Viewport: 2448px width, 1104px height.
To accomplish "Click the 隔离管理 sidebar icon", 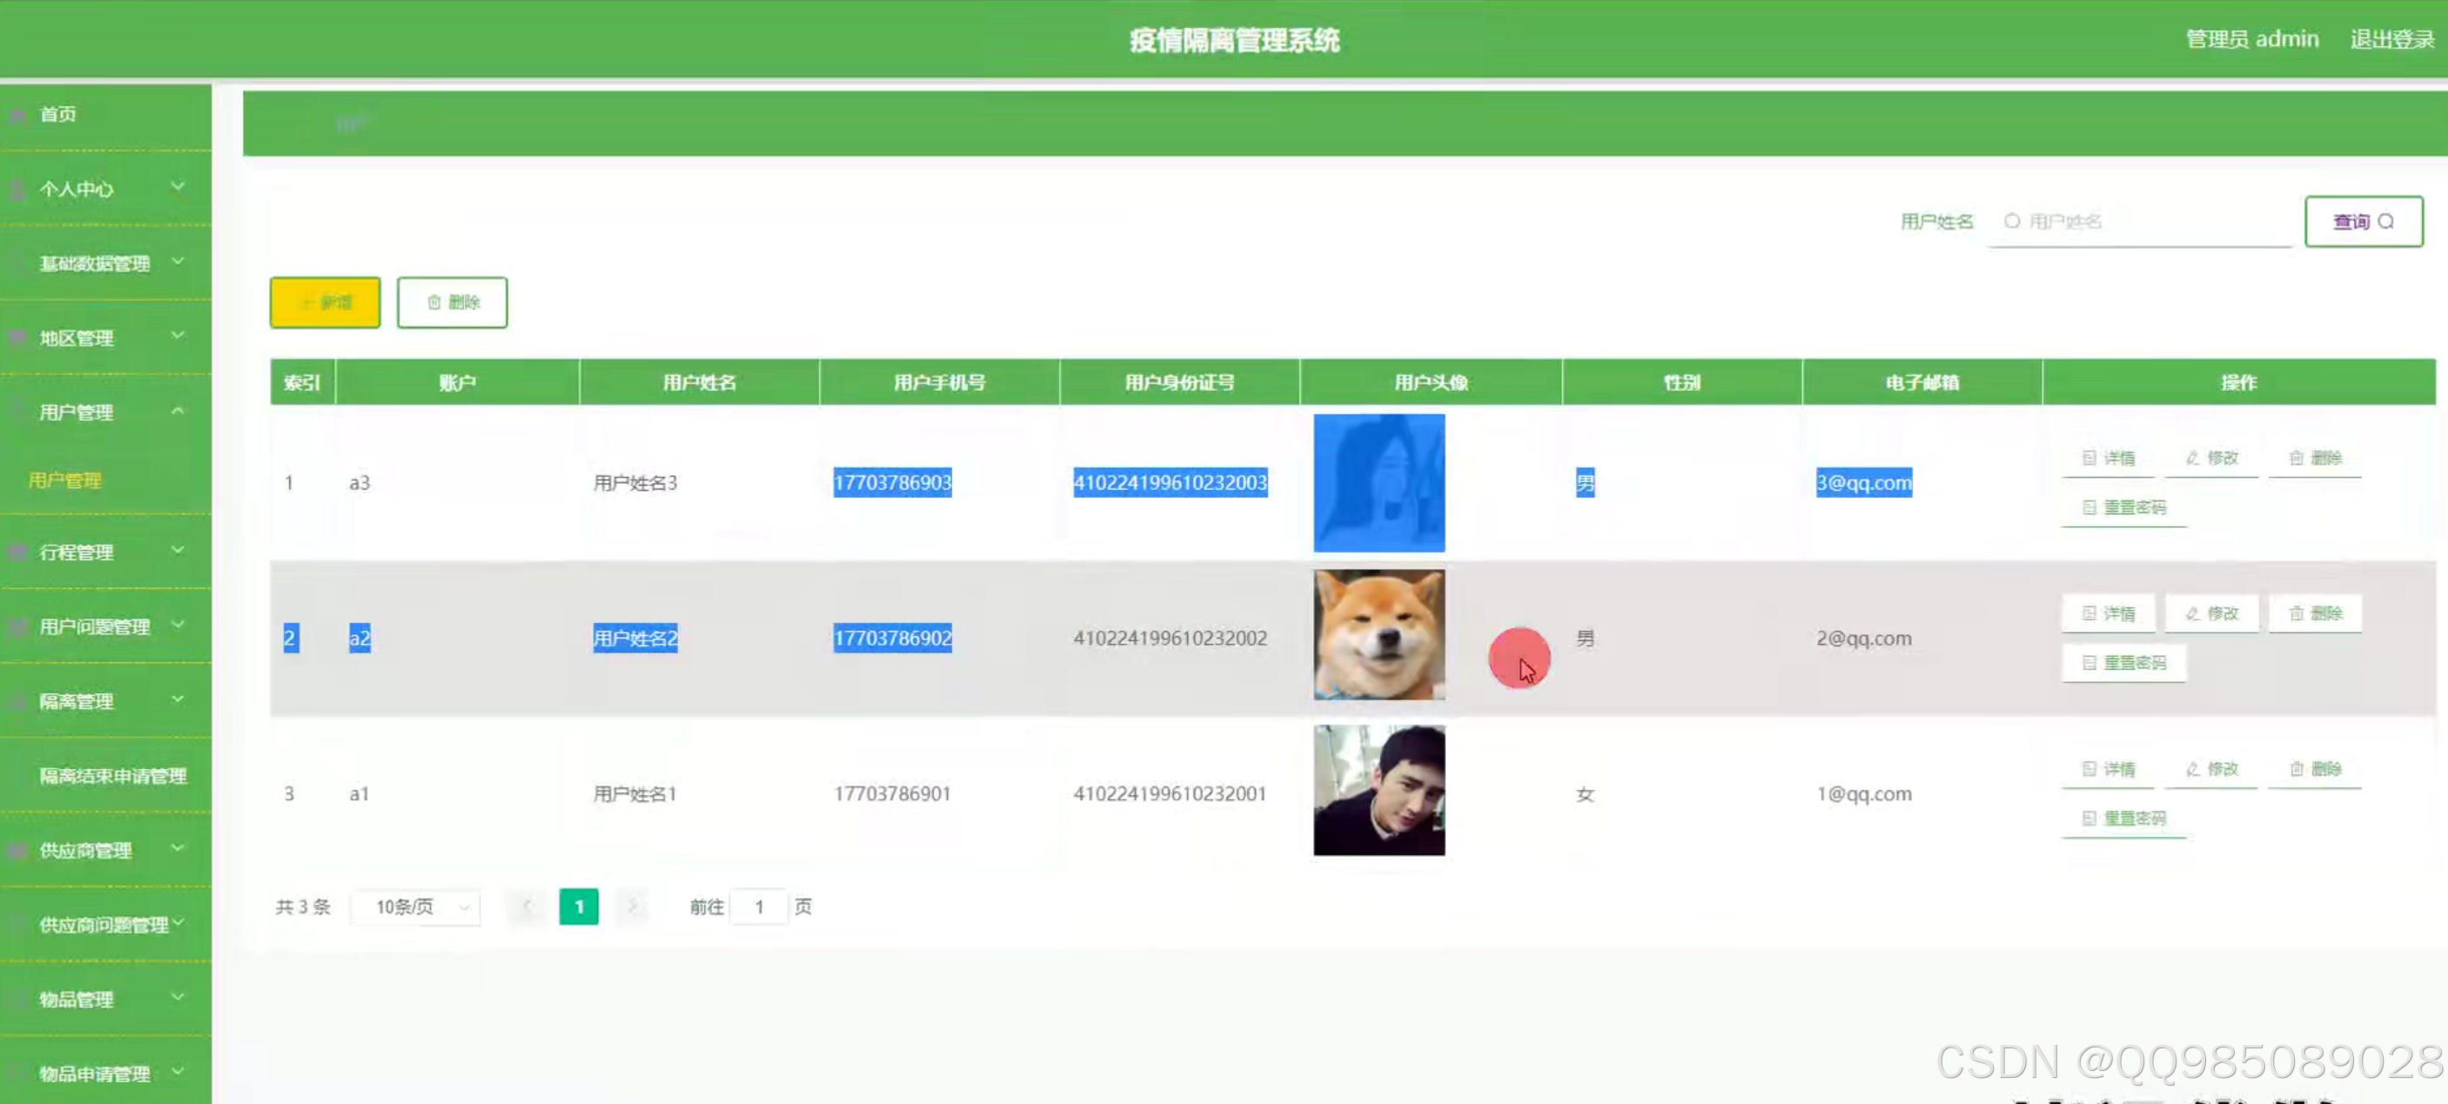I will [17, 700].
